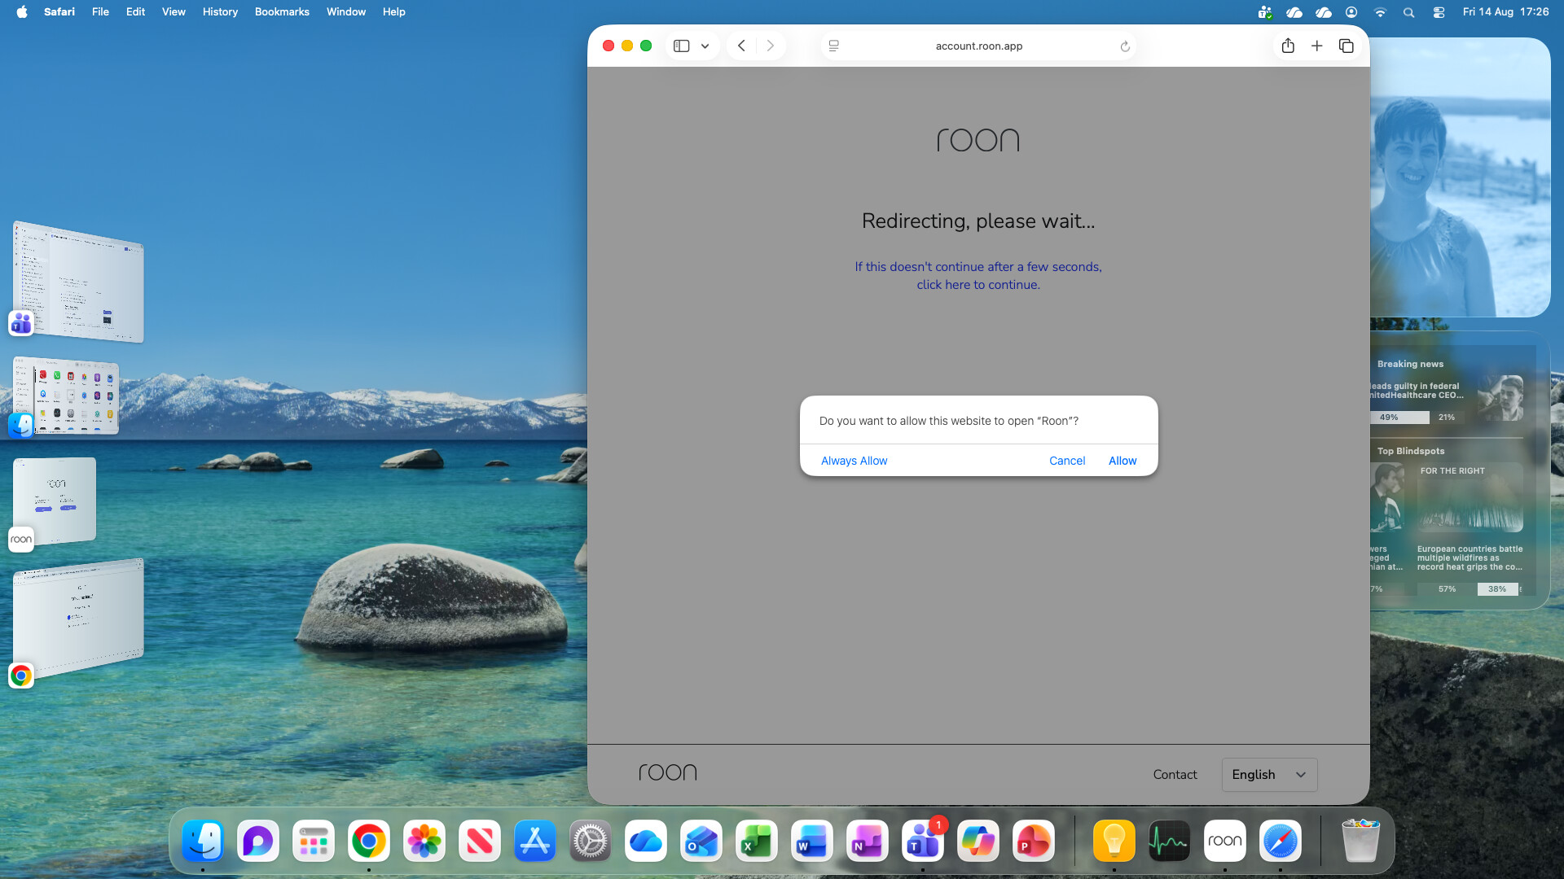Expand the English language dropdown
1564x879 pixels.
tap(1269, 775)
